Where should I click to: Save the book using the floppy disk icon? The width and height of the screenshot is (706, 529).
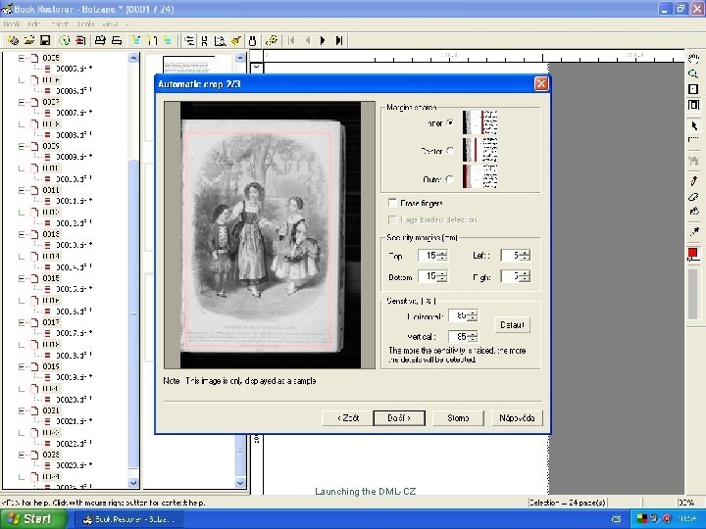(45, 40)
